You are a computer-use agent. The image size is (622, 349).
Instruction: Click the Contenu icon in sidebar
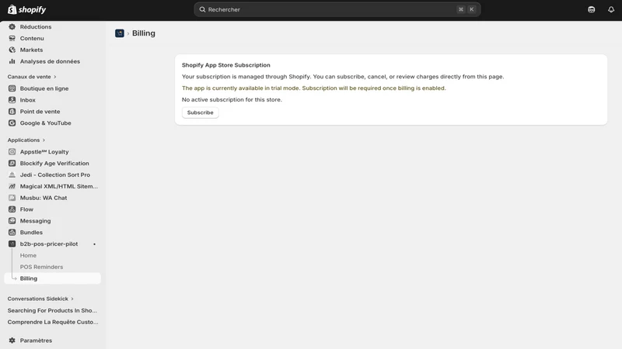(x=12, y=38)
